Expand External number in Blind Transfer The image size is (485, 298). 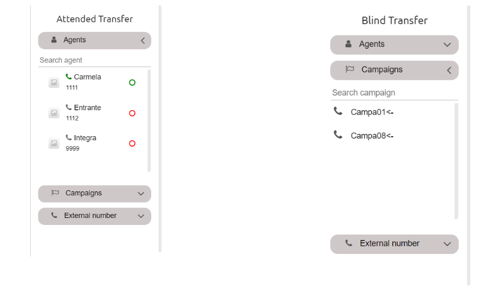click(x=447, y=244)
